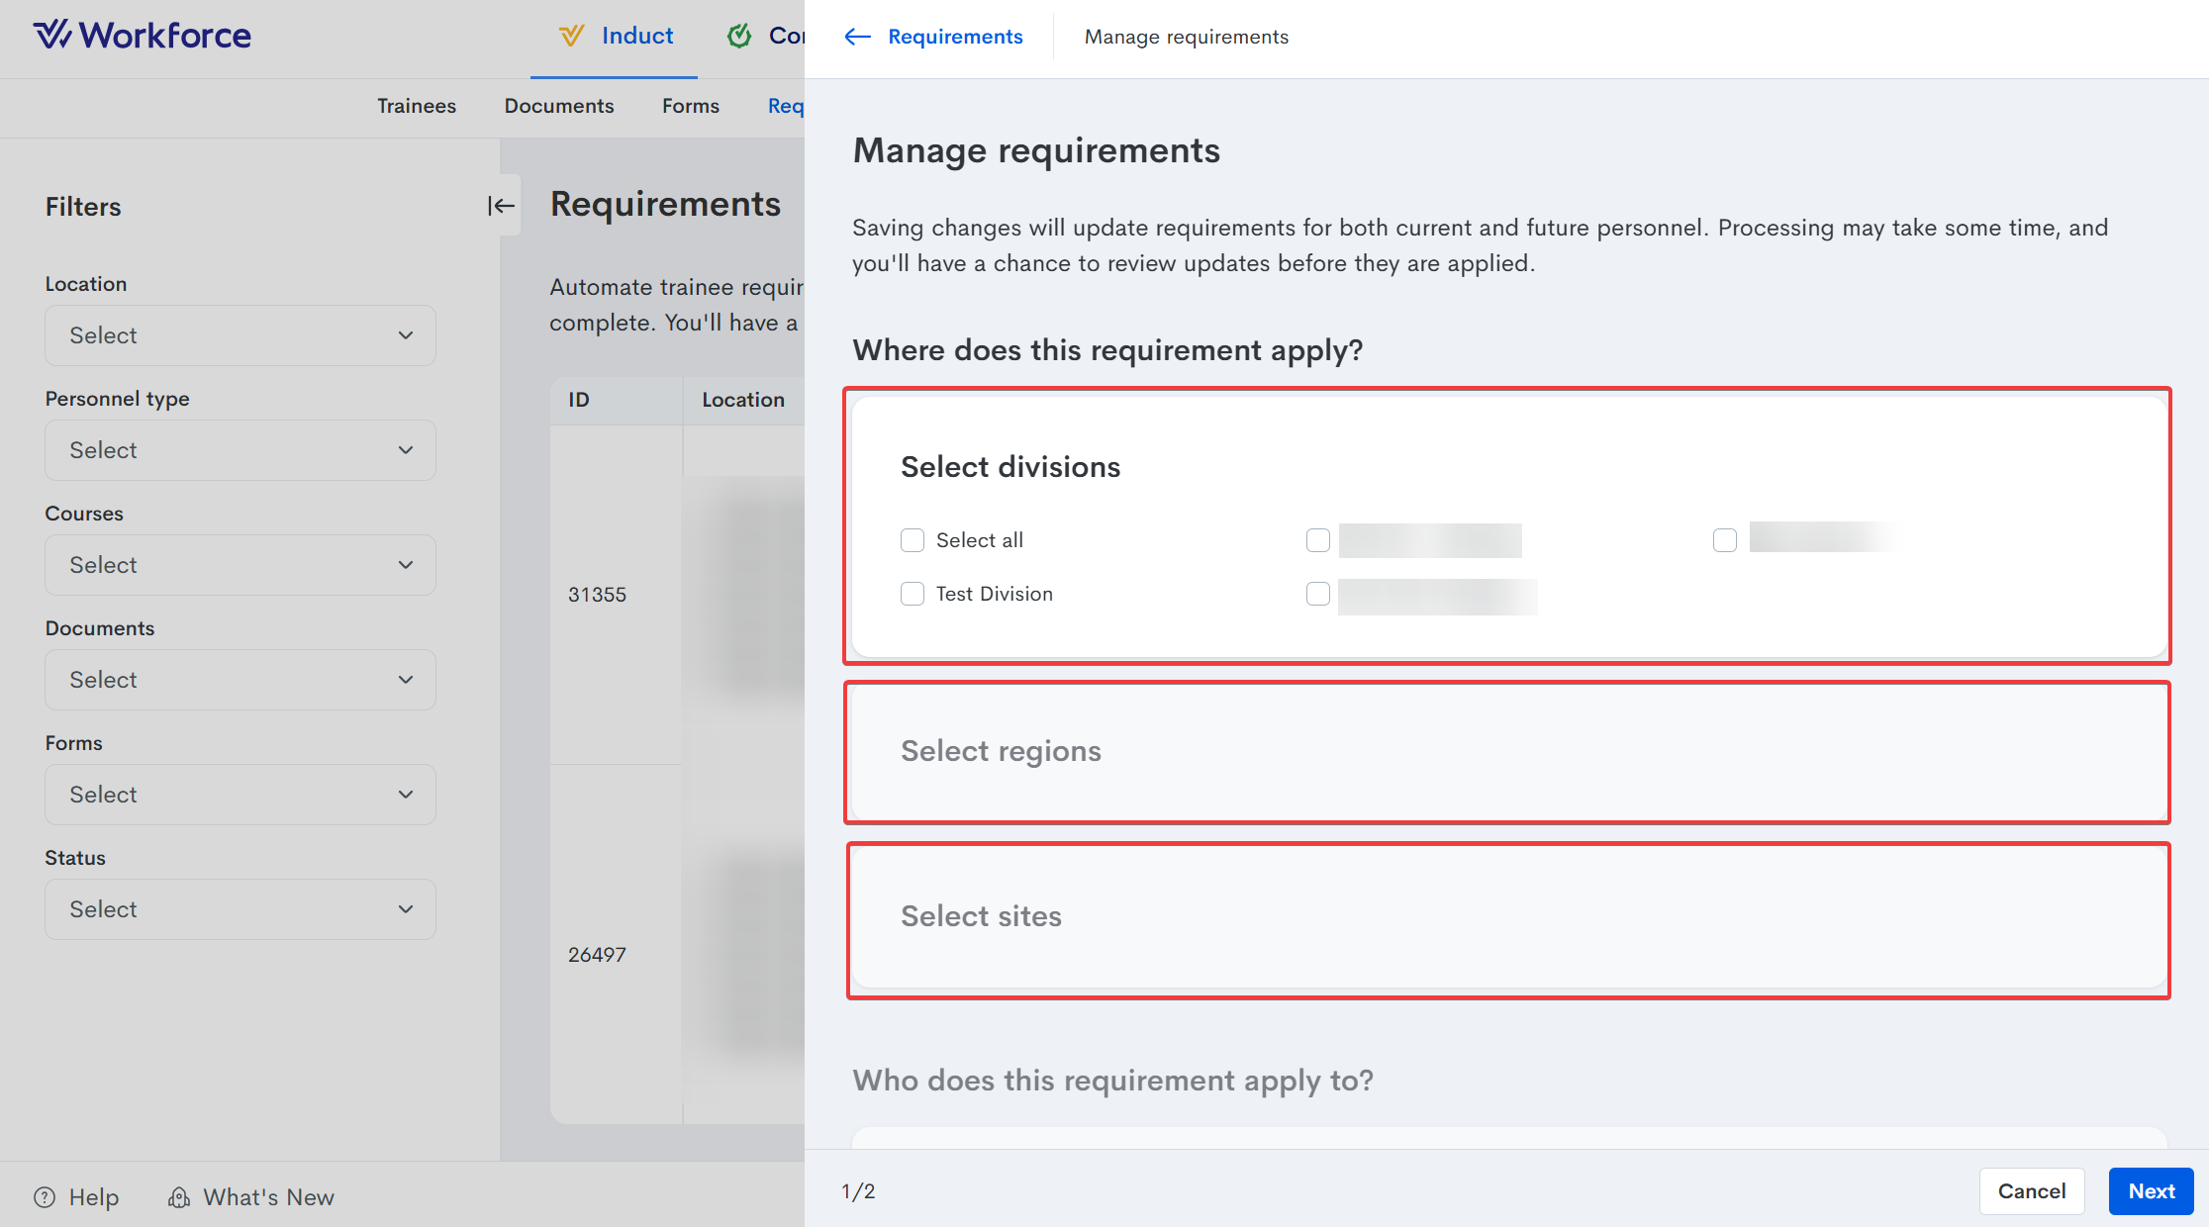Click the green Comply module icon
Screen dimensions: 2209x1227
point(739,37)
